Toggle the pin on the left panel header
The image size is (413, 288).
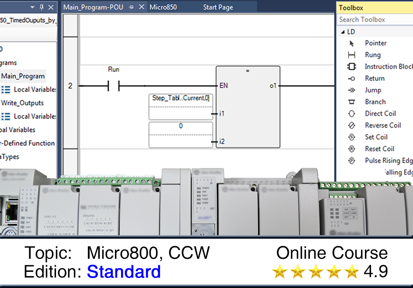point(42,7)
